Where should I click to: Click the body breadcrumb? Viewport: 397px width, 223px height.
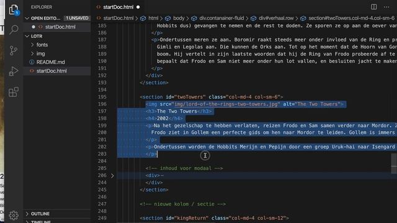tap(179, 18)
